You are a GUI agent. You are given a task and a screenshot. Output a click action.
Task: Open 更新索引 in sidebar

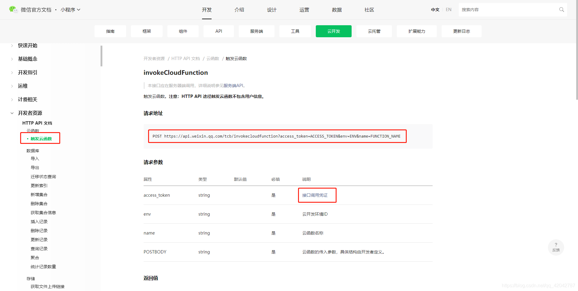tap(39, 186)
